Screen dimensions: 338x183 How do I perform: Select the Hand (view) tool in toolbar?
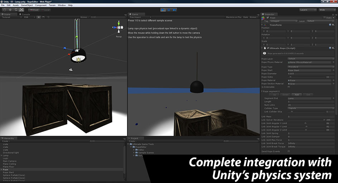tap(5, 10)
